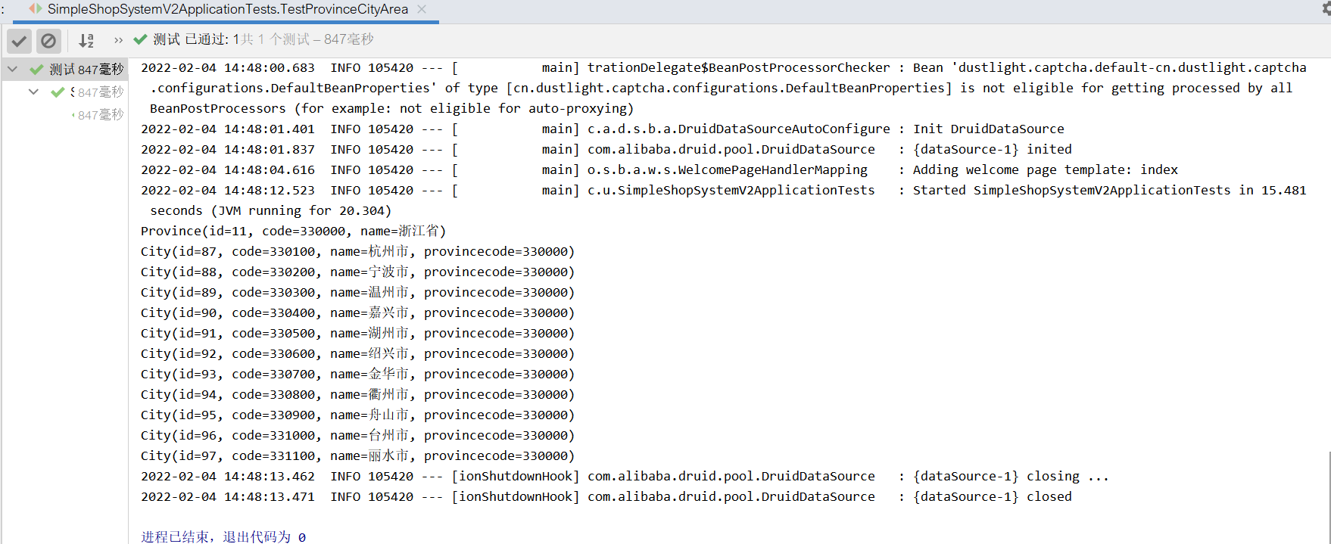Toggle the Show Passed tests checkmark button
This screenshot has height=544, width=1331.
click(20, 40)
